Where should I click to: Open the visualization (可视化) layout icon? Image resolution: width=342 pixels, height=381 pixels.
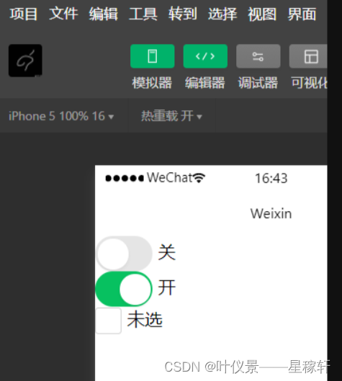[308, 56]
